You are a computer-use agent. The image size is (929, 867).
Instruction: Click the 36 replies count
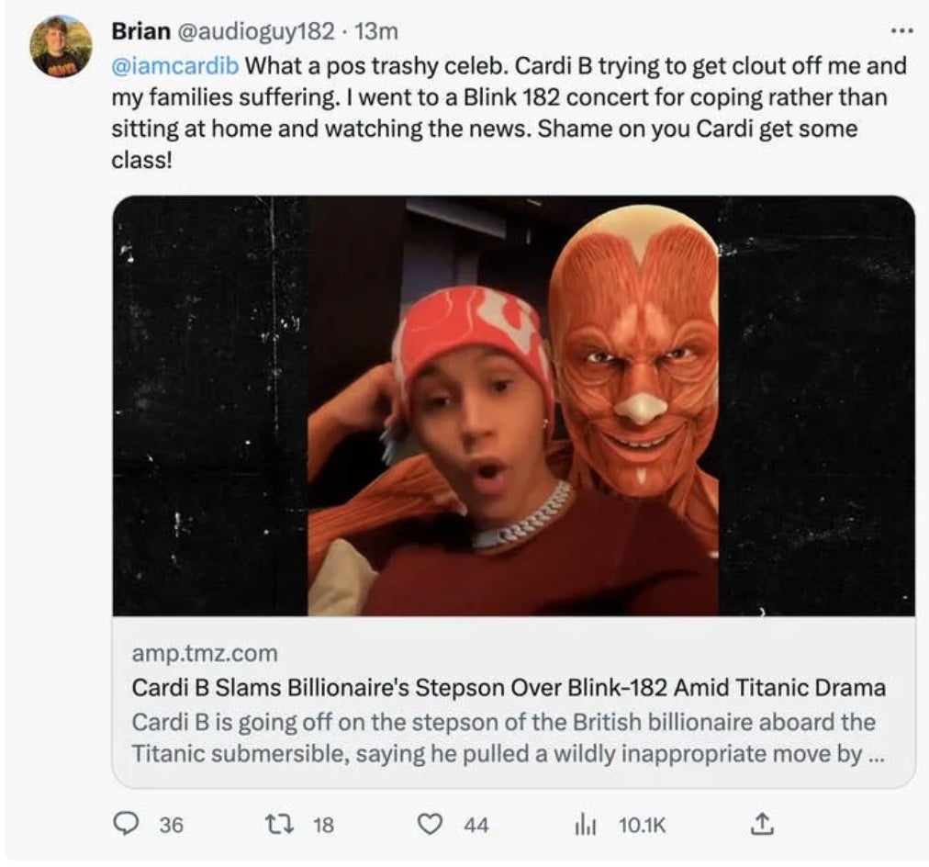[x=171, y=825]
